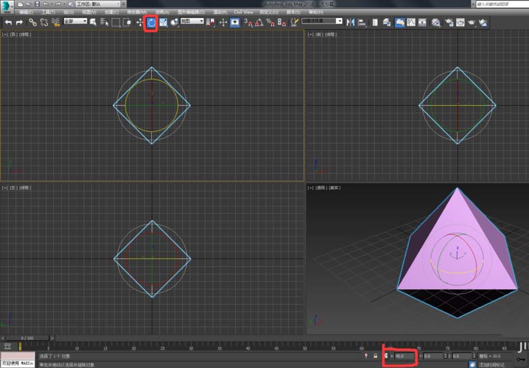Expand the quick access toolbar customize arrow

(x=124, y=4)
